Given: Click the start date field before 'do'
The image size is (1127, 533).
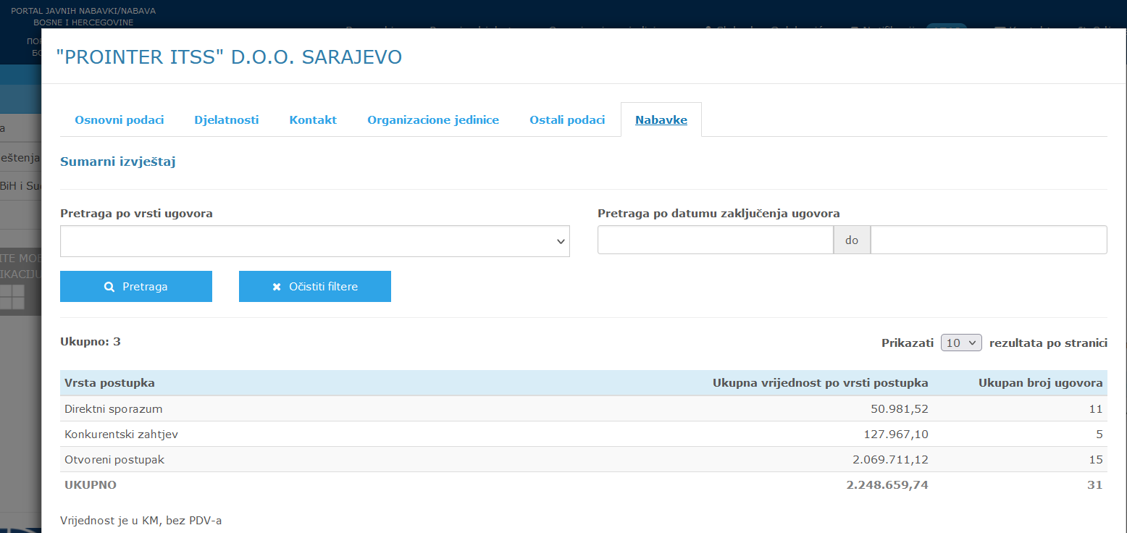Looking at the screenshot, I should [716, 240].
